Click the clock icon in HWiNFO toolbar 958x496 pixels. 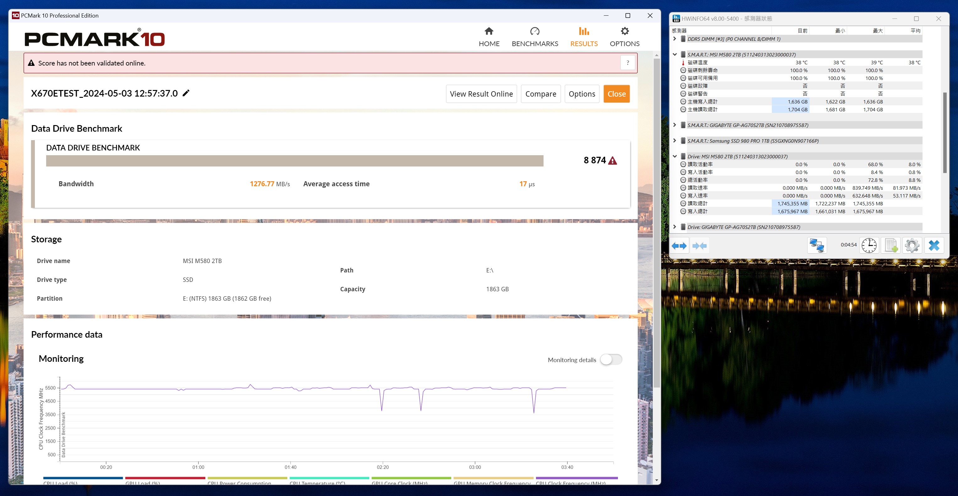tap(869, 245)
